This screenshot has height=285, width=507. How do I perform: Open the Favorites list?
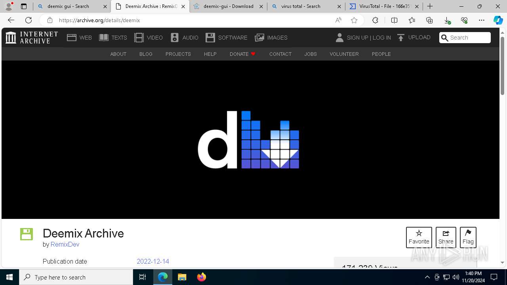tap(412, 20)
